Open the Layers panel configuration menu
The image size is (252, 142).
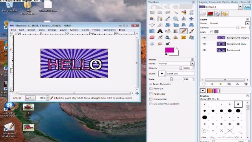tap(247, 19)
